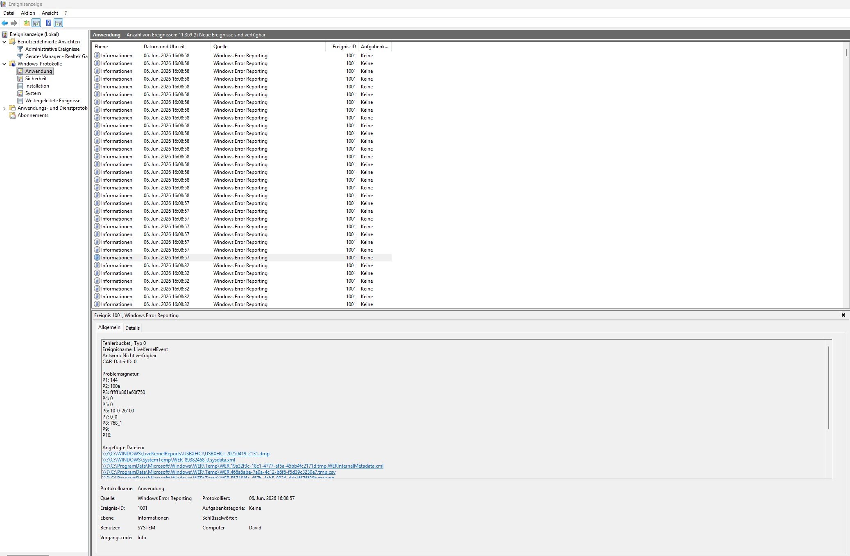Close the event details preview pane
850x556 pixels.
(x=843, y=315)
